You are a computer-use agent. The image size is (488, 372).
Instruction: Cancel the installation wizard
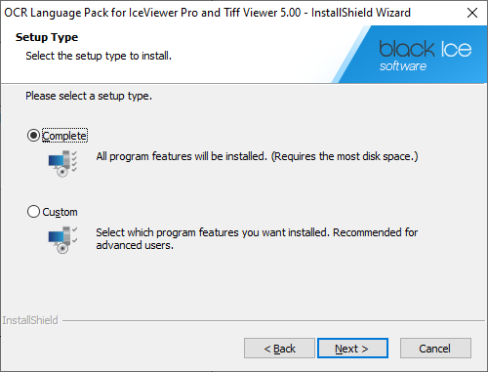pyautogui.click(x=435, y=349)
